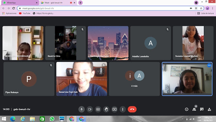
Task: Turn on captions button
Action: pyautogui.click(x=98, y=109)
